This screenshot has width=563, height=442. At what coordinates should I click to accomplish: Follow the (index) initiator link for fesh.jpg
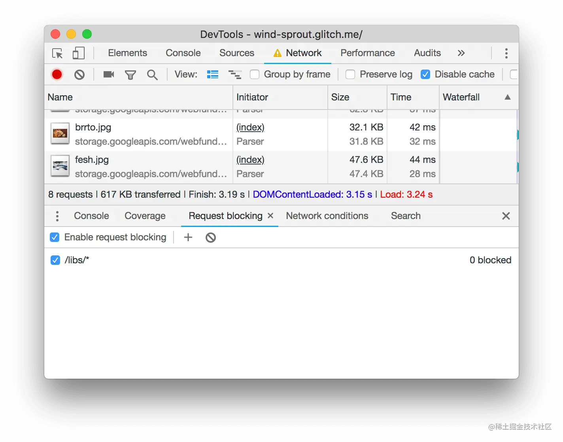(x=250, y=160)
